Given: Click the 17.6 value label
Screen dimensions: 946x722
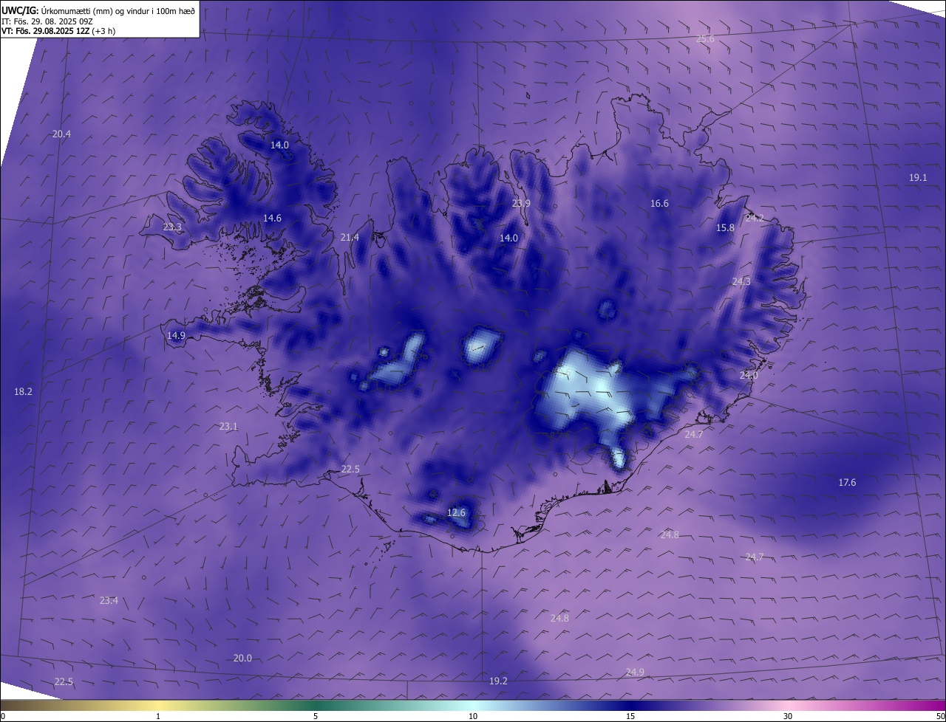Looking at the screenshot, I should click(x=847, y=482).
